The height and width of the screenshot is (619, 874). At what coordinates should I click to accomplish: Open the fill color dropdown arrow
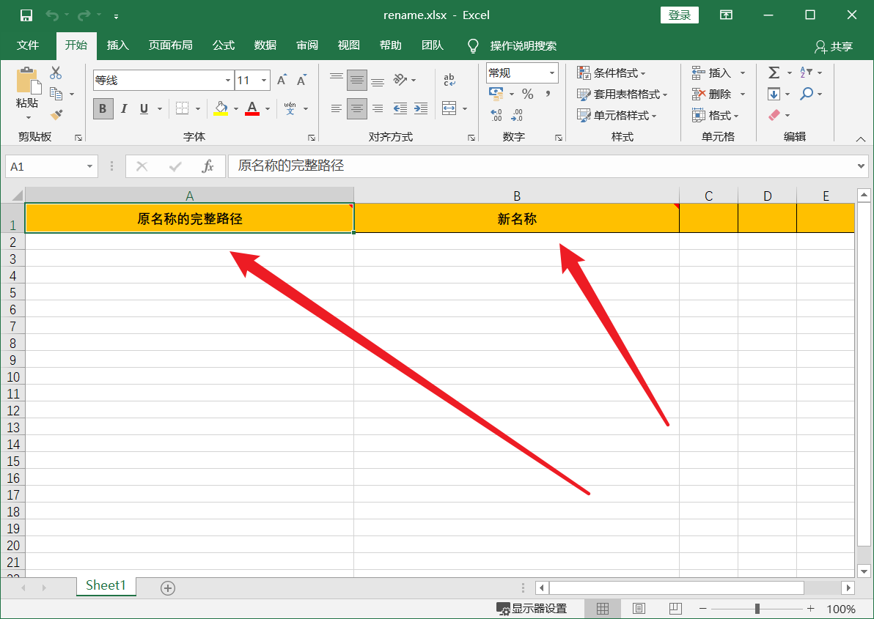235,108
